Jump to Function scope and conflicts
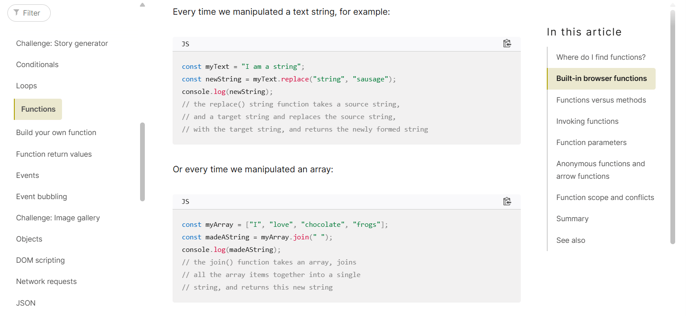686x316 pixels. pyautogui.click(x=605, y=197)
